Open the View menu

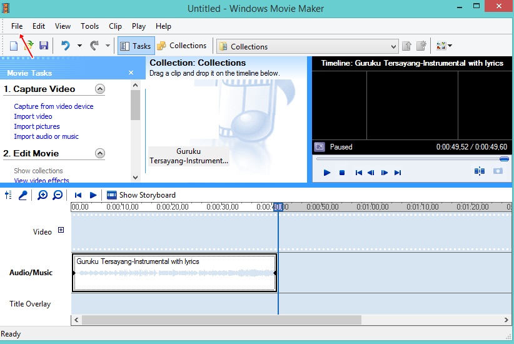point(63,26)
